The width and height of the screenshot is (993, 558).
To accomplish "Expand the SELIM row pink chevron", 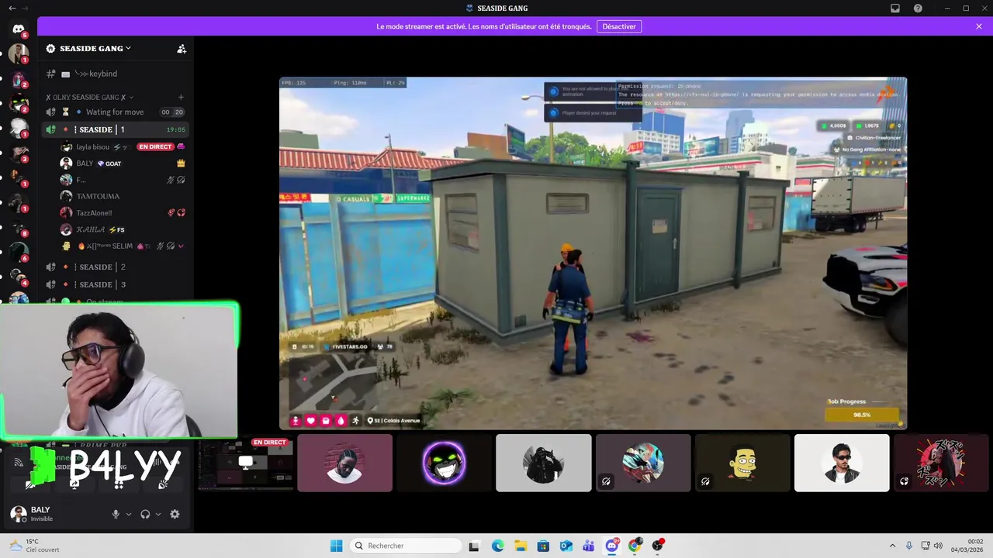I will (x=181, y=246).
